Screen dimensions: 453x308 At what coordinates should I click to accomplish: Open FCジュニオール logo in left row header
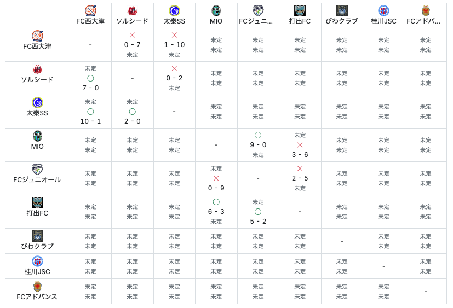(x=37, y=169)
